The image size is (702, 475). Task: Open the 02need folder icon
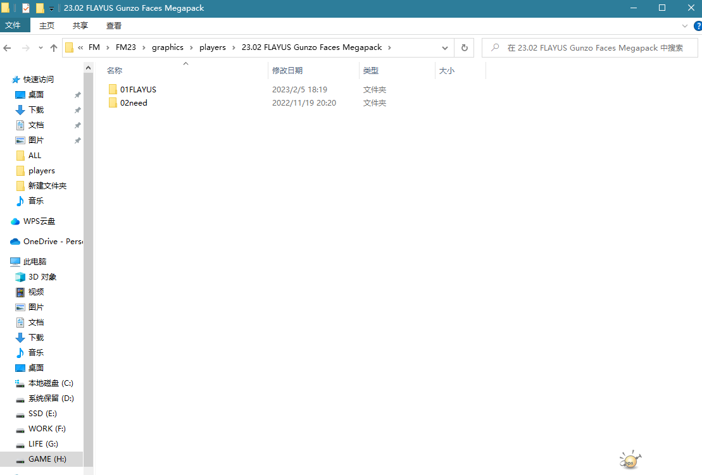tap(113, 103)
